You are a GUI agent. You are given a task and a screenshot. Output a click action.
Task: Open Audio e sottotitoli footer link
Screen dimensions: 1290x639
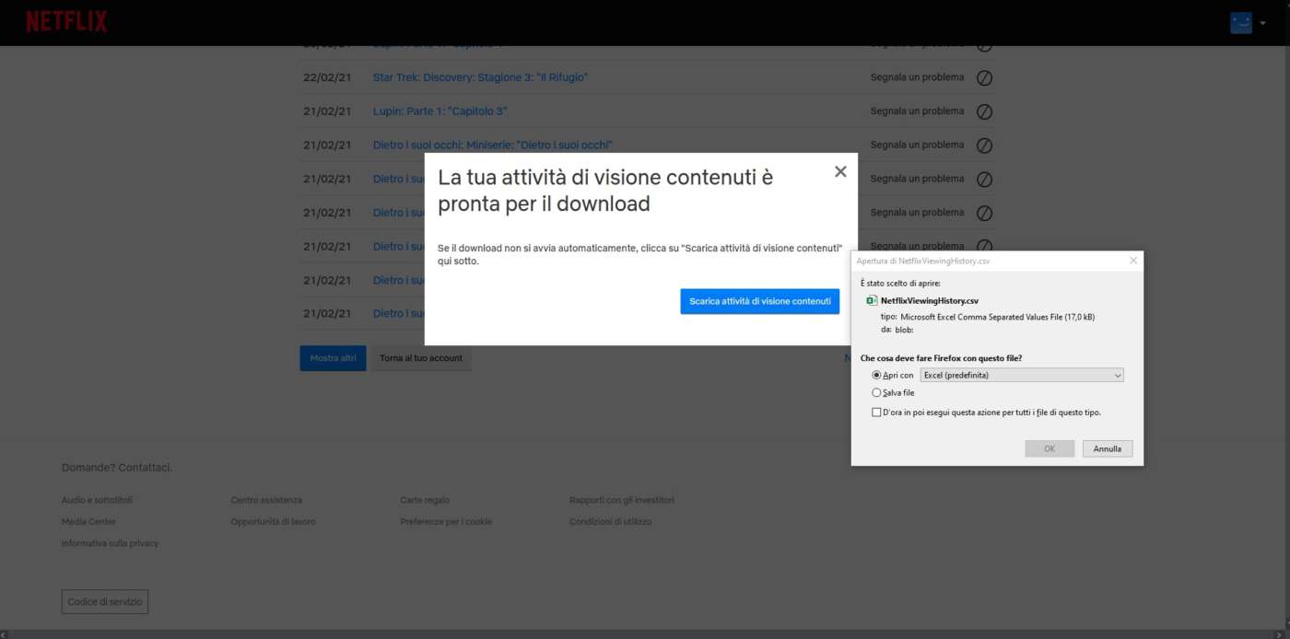[97, 500]
